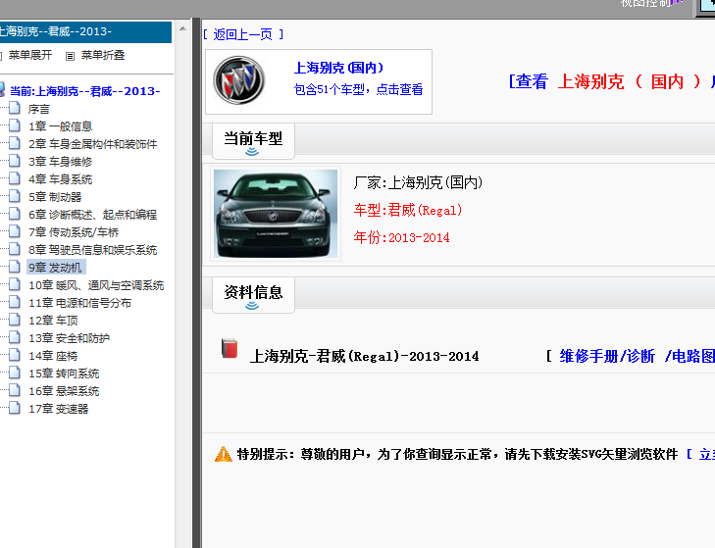The image size is (715, 548).
Task: Open chapter 10章 暖风、通风与空调系统
Action: coord(96,285)
